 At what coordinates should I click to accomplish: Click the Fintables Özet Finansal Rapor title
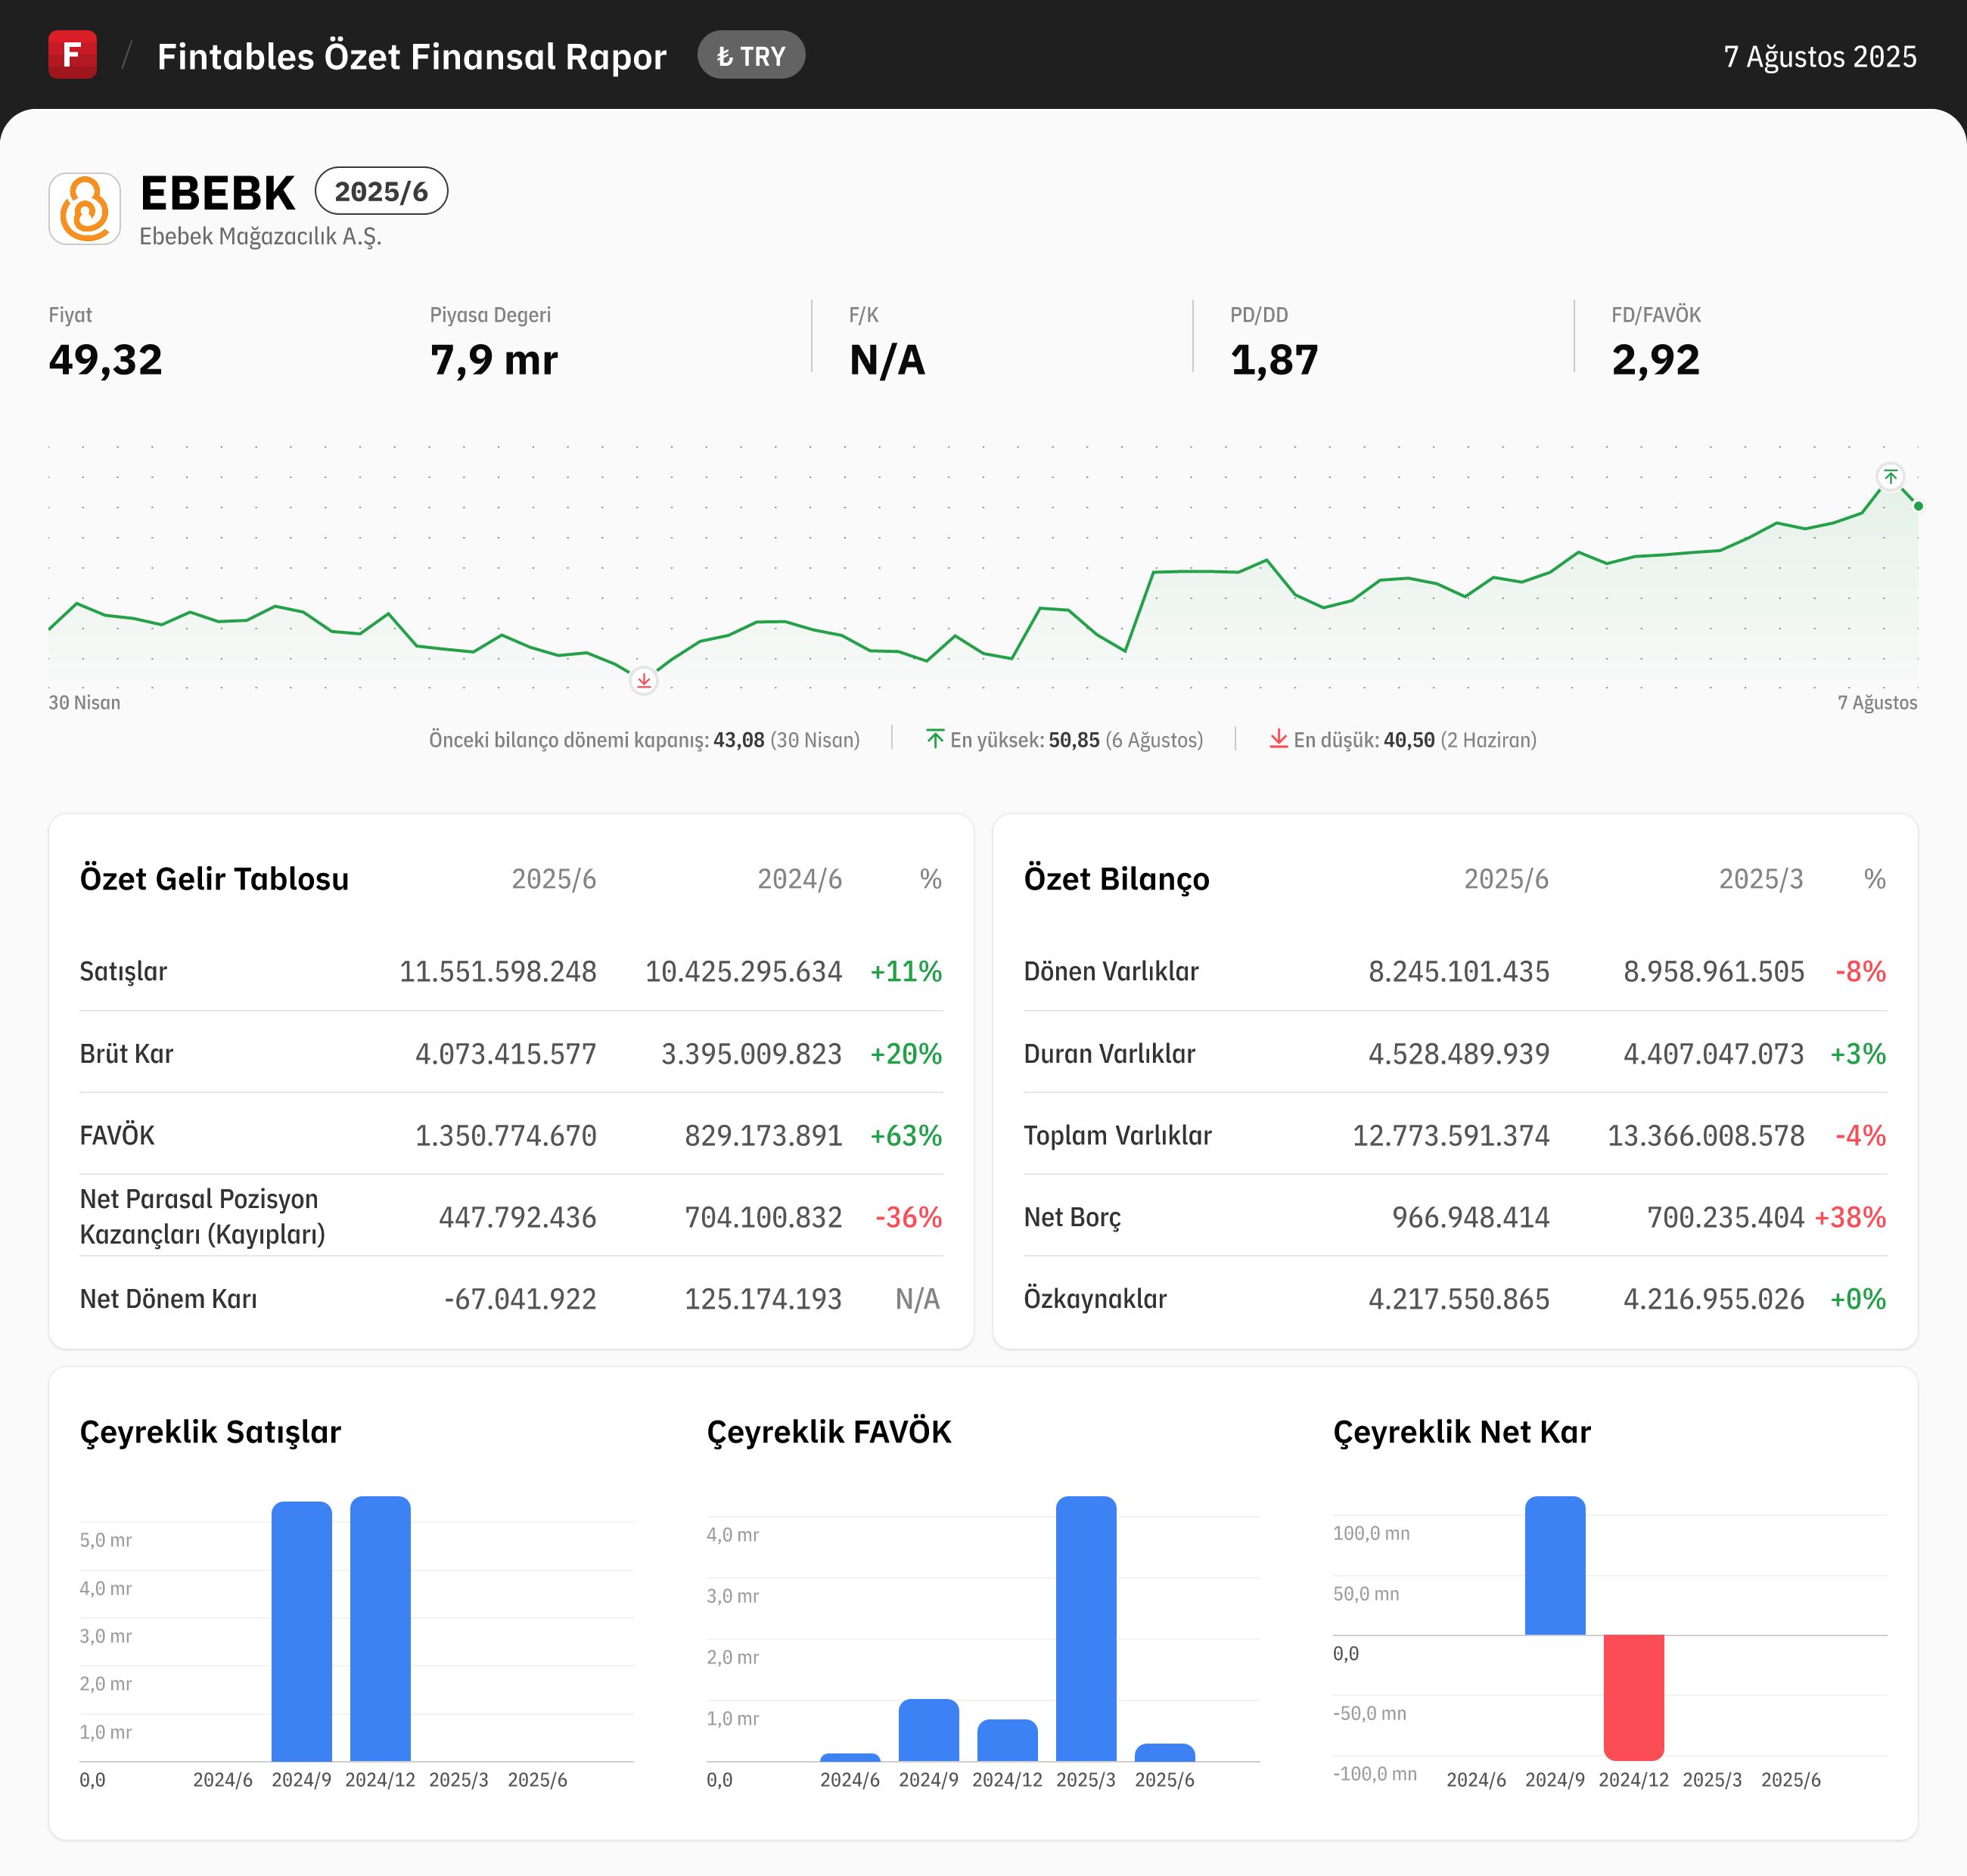(x=412, y=56)
